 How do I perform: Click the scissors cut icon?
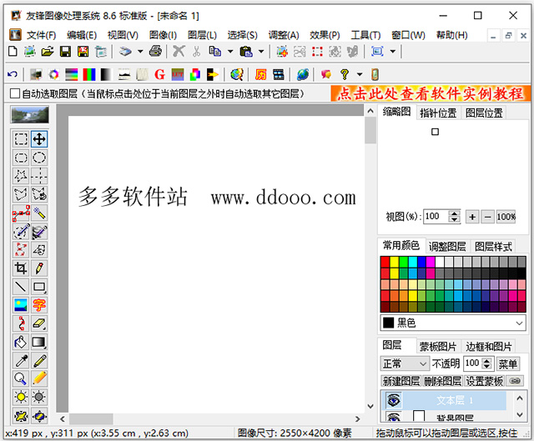[197, 52]
